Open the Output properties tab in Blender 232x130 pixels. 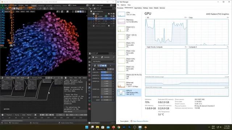90,65
